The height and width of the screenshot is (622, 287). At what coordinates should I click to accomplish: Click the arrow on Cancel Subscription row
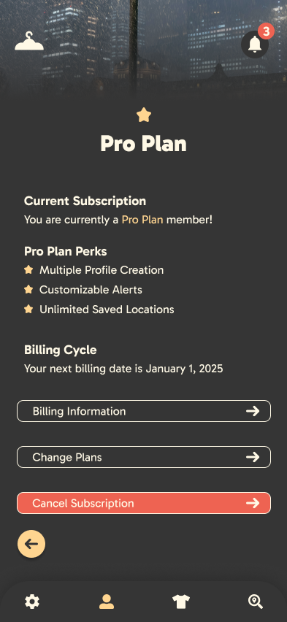pyautogui.click(x=253, y=503)
